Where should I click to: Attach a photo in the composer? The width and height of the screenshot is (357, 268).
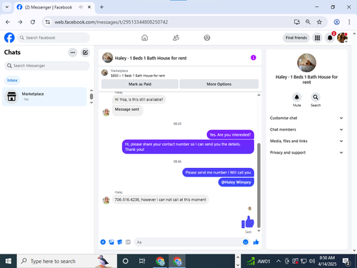[x=111, y=242]
